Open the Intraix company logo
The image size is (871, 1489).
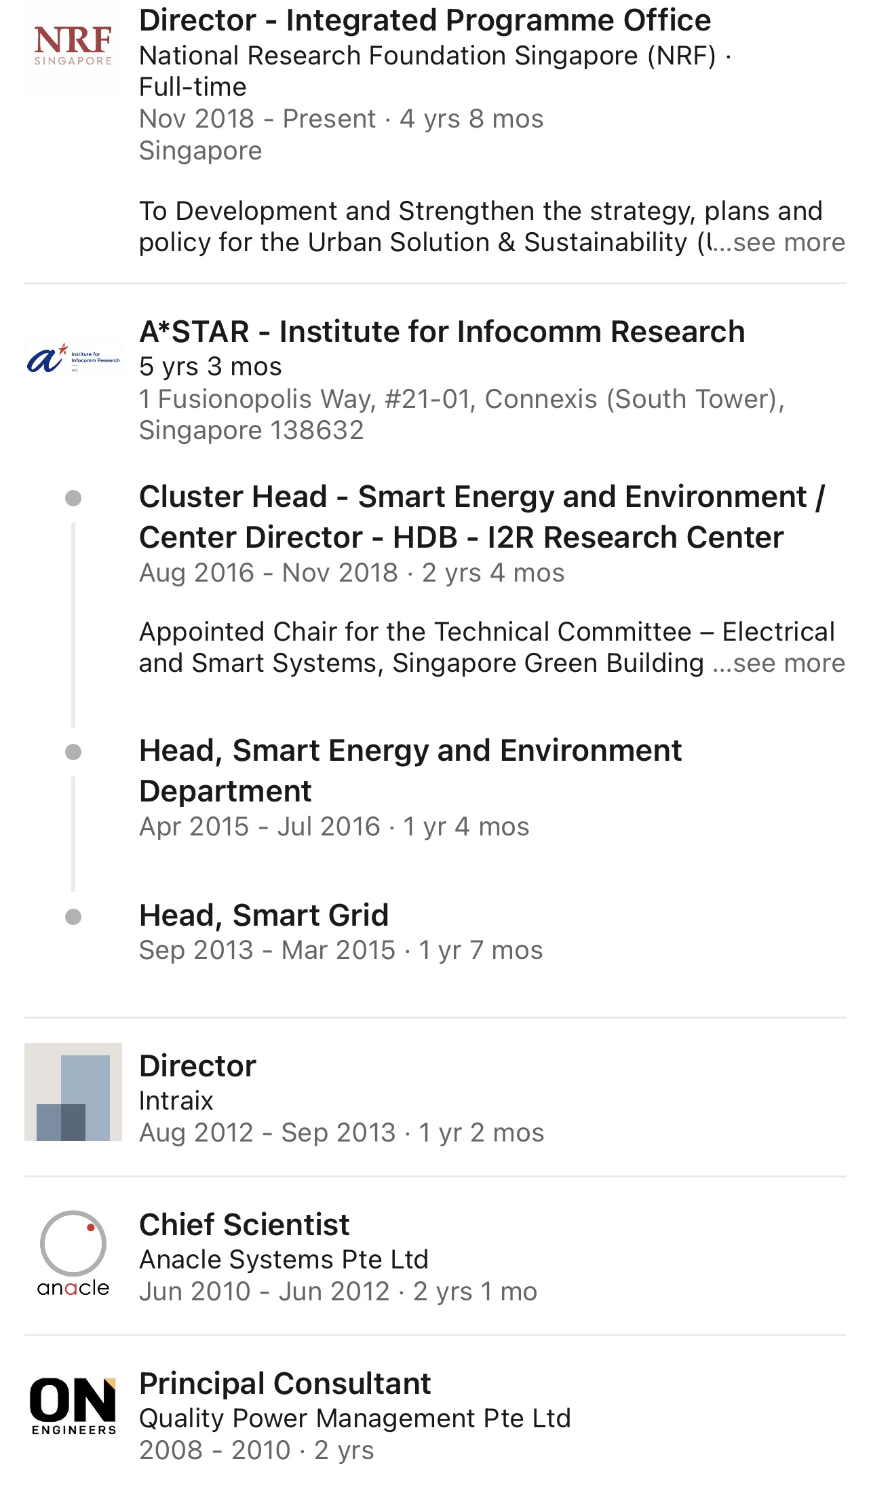(73, 1092)
